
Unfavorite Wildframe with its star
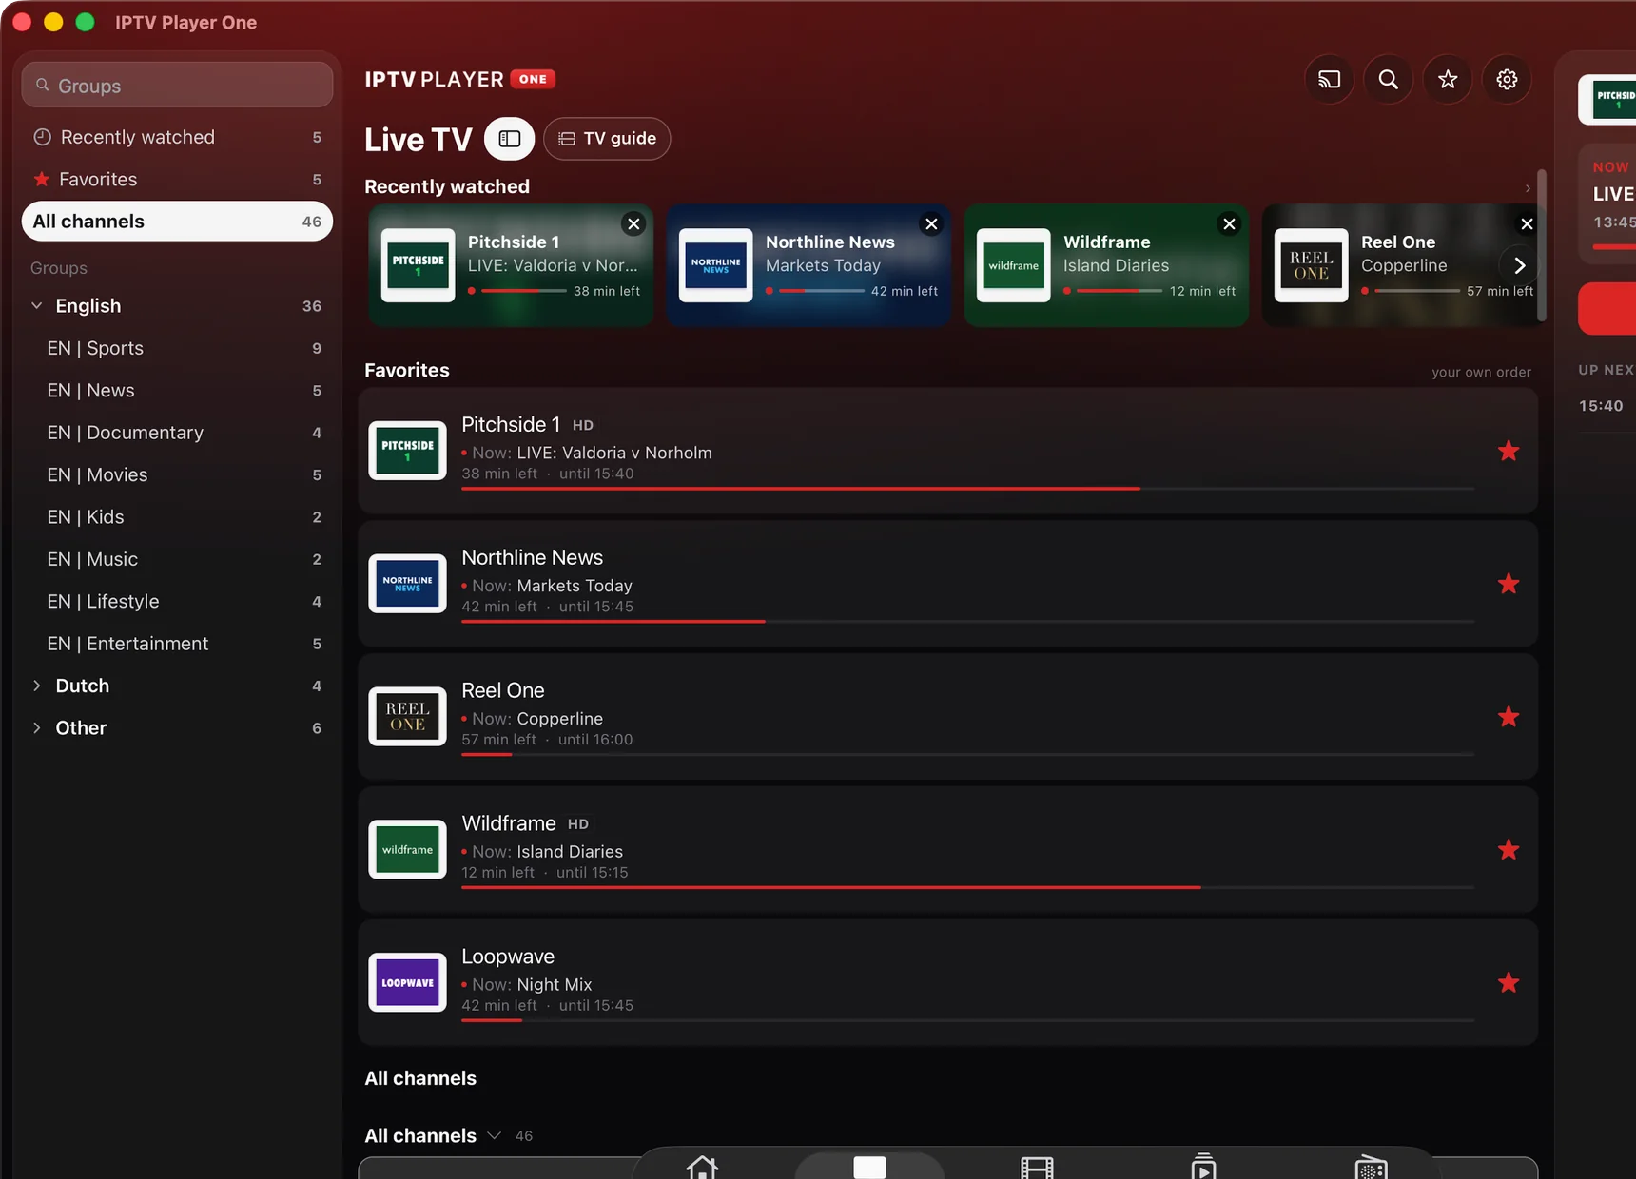click(1509, 850)
